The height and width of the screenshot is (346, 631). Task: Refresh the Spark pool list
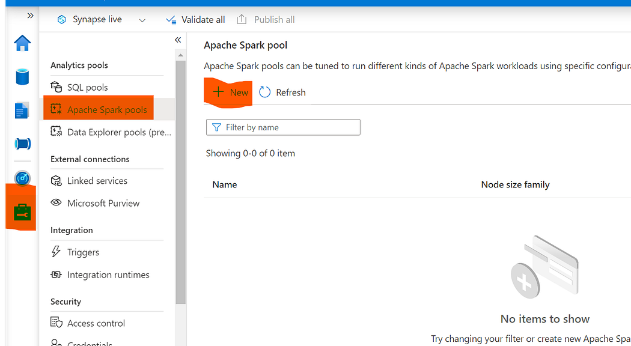coord(282,93)
